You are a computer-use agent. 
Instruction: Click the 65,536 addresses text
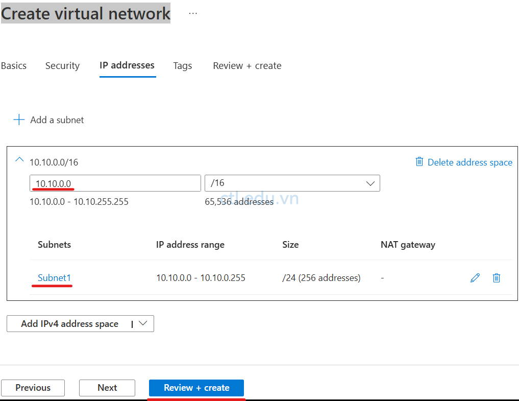point(239,202)
